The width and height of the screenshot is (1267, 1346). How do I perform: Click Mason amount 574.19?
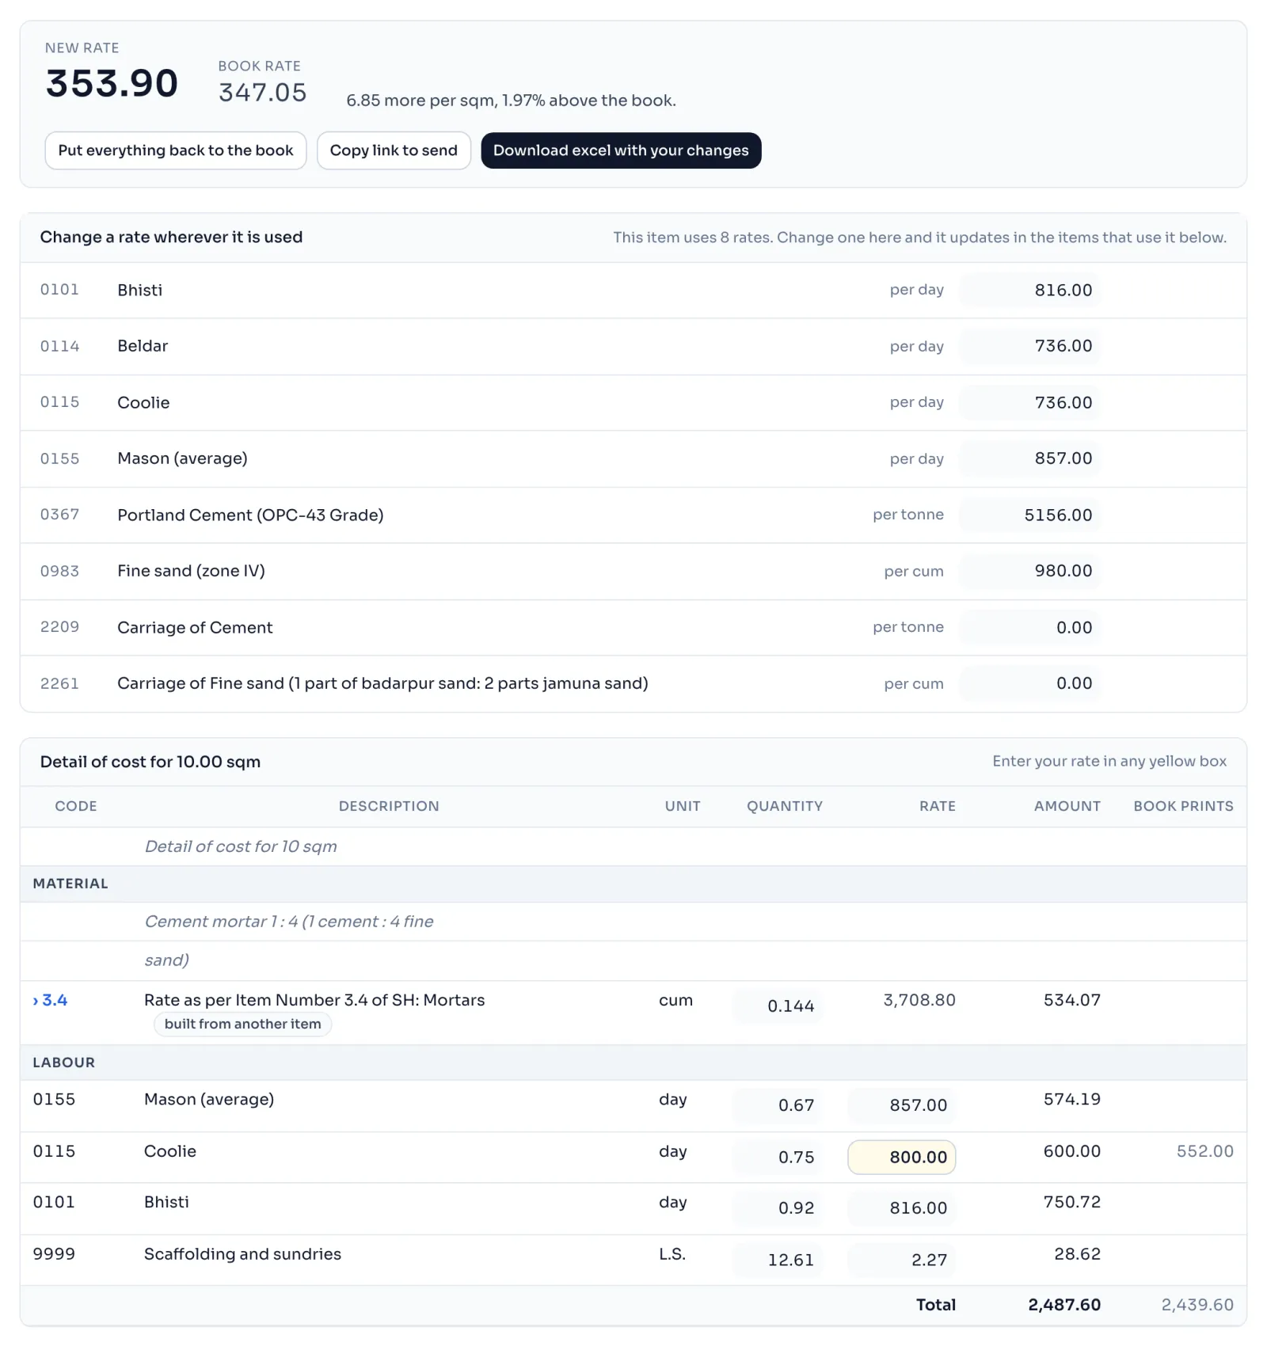point(1072,1099)
